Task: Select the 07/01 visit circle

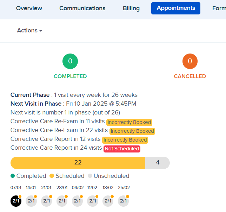Action: pyautogui.click(x=16, y=201)
